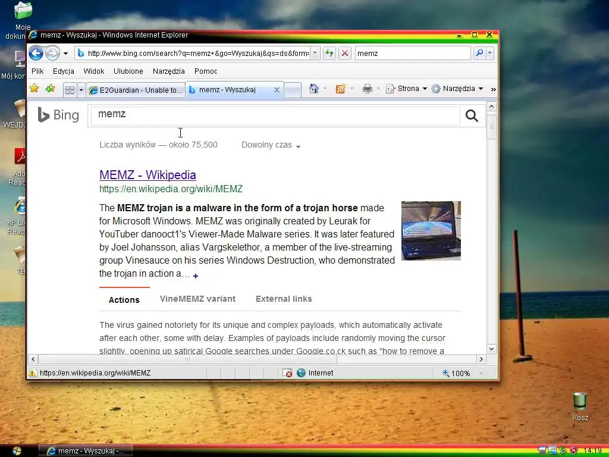Click the 100% zoom level button
The width and height of the screenshot is (609, 457).
[456, 374]
